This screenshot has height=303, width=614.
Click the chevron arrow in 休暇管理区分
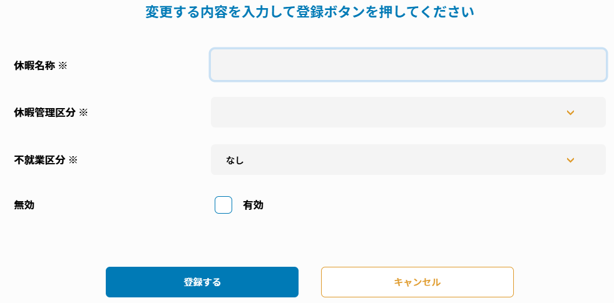(570, 112)
